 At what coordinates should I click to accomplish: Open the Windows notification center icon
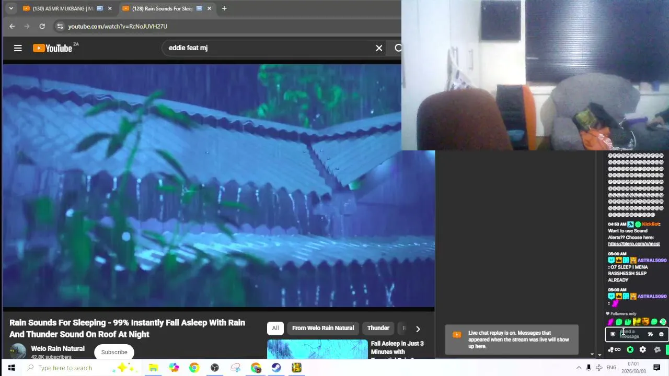pos(657,368)
